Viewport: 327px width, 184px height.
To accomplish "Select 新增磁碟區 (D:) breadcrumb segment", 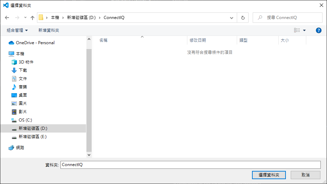I will (x=81, y=18).
